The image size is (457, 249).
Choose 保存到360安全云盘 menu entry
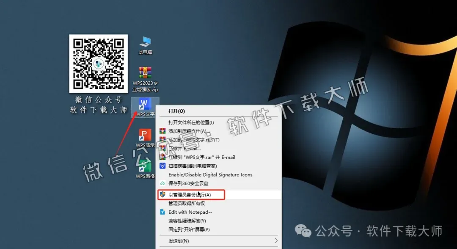(x=219, y=183)
